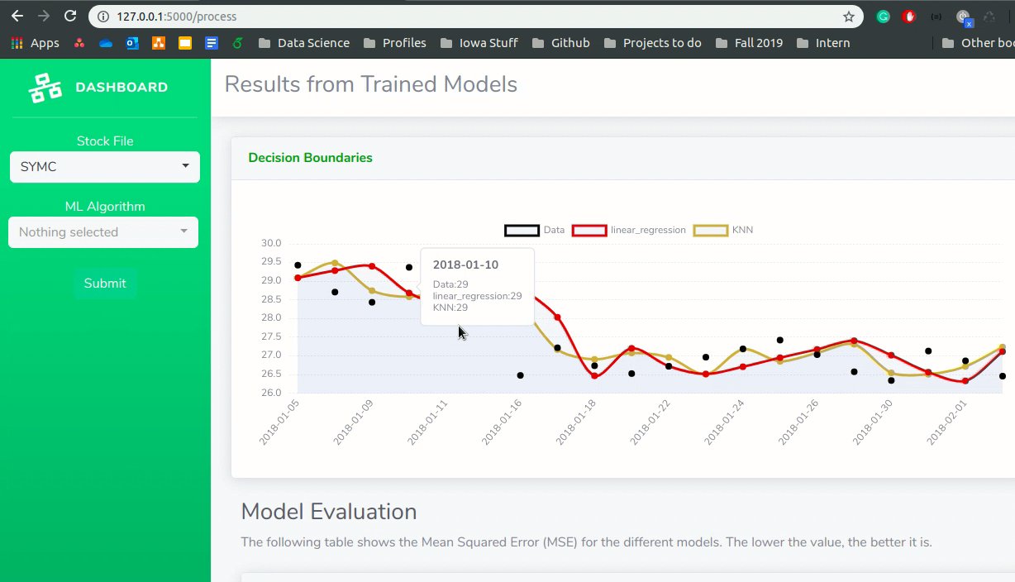
Task: Go back using the browser back arrow
Action: (x=17, y=17)
